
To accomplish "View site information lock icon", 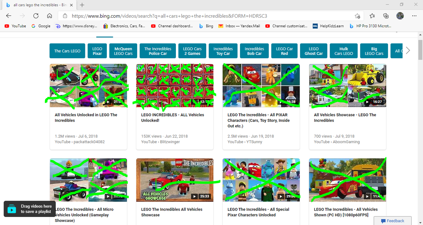I will coord(65,16).
